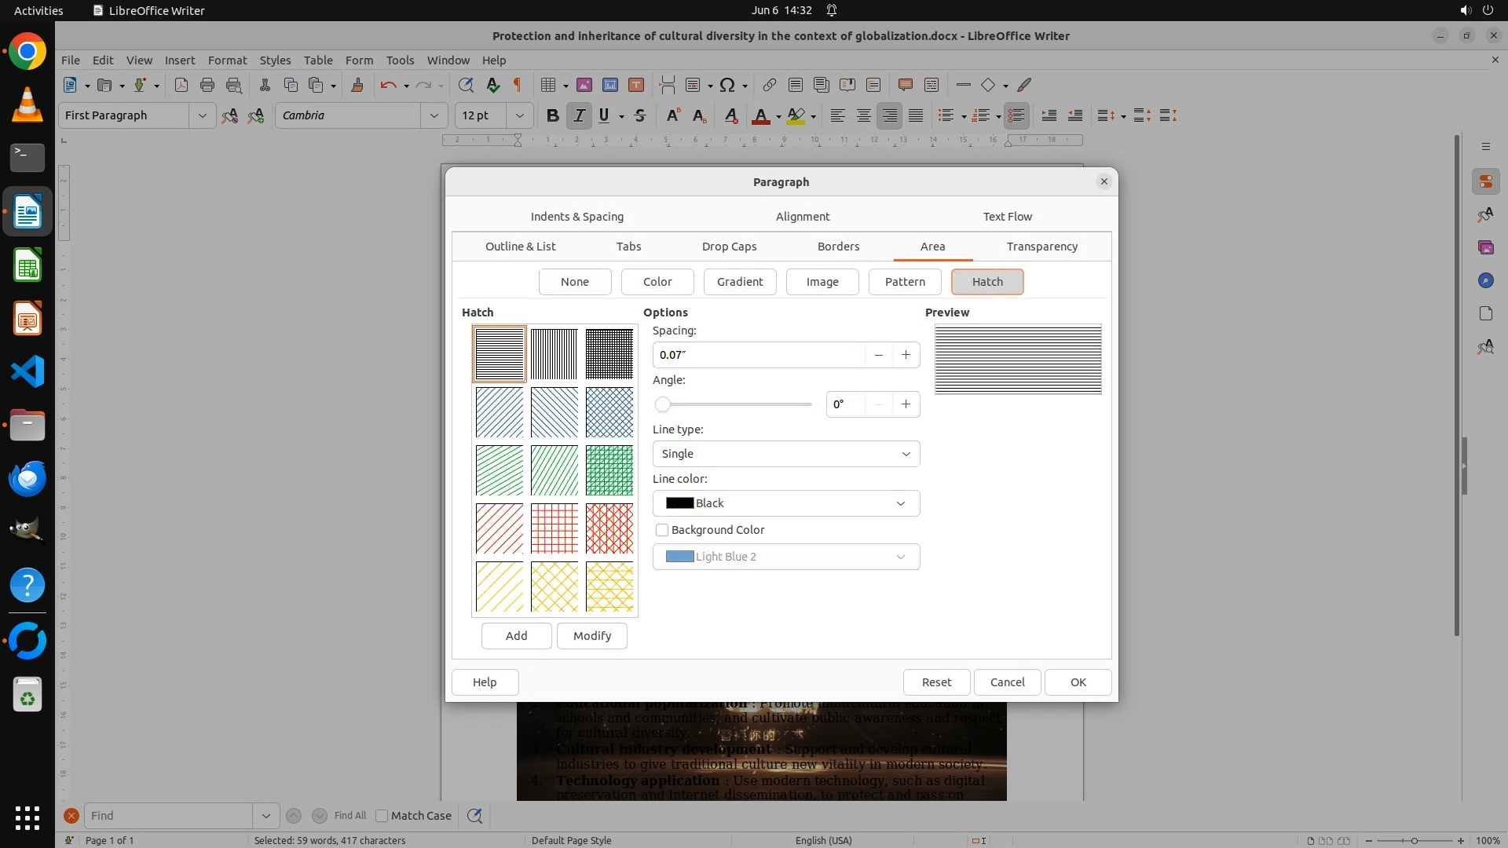
Task: Click the Underline toolbar icon
Action: (604, 115)
